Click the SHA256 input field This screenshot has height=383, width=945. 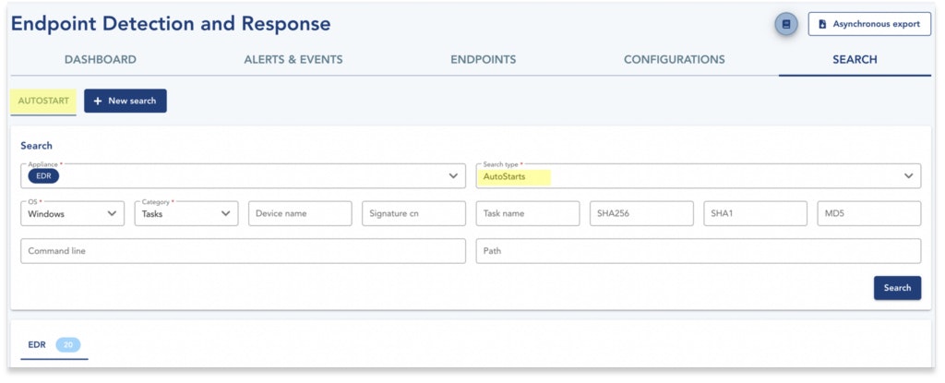tap(641, 213)
